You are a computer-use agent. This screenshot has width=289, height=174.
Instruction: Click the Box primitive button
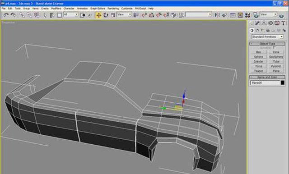coord(258,52)
